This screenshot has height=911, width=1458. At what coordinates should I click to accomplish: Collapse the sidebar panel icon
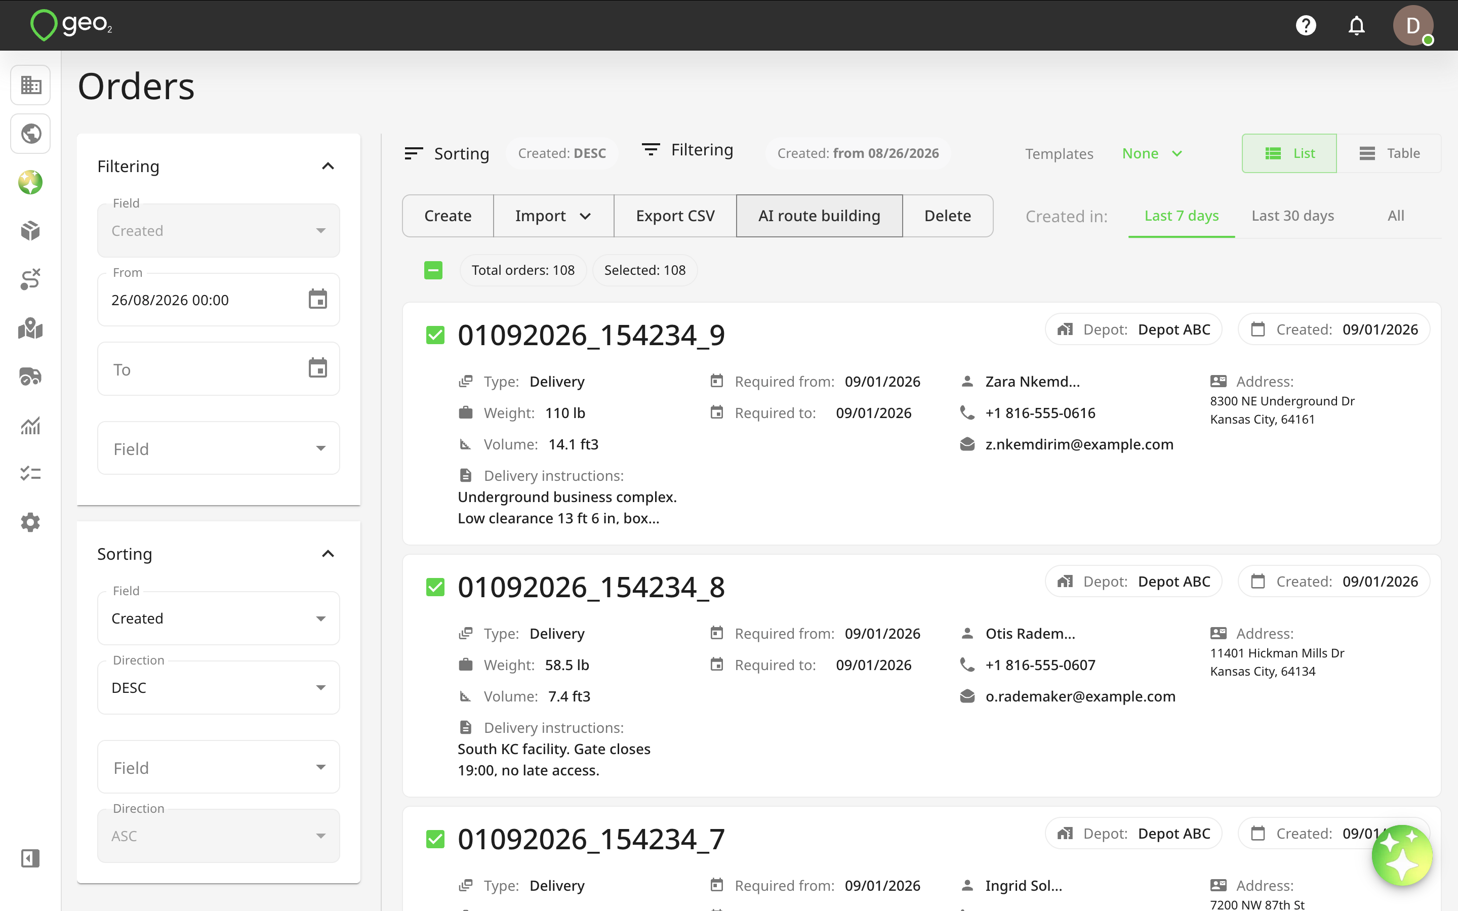click(x=31, y=858)
